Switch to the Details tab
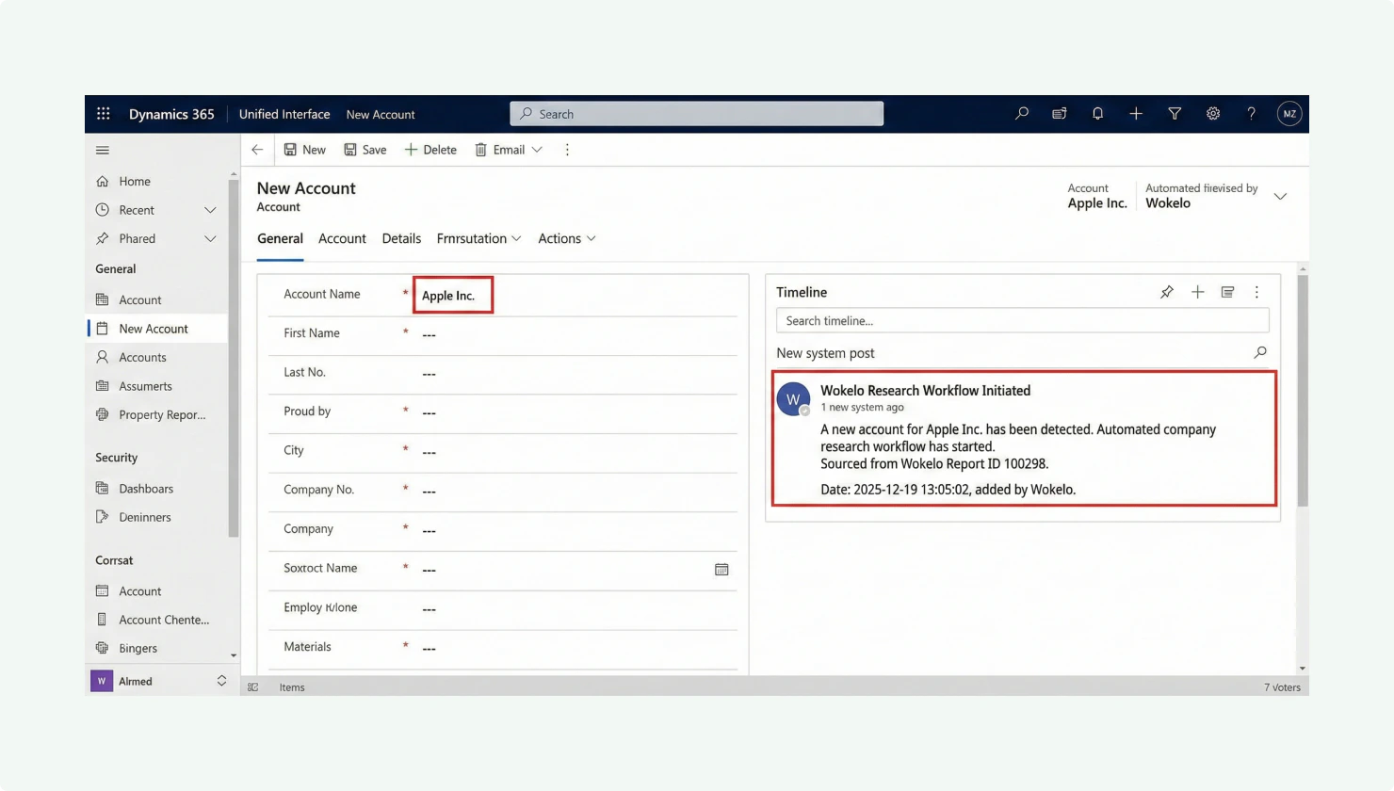 [401, 238]
